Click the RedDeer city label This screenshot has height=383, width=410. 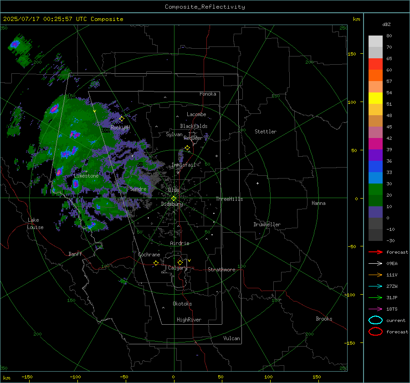pos(193,138)
